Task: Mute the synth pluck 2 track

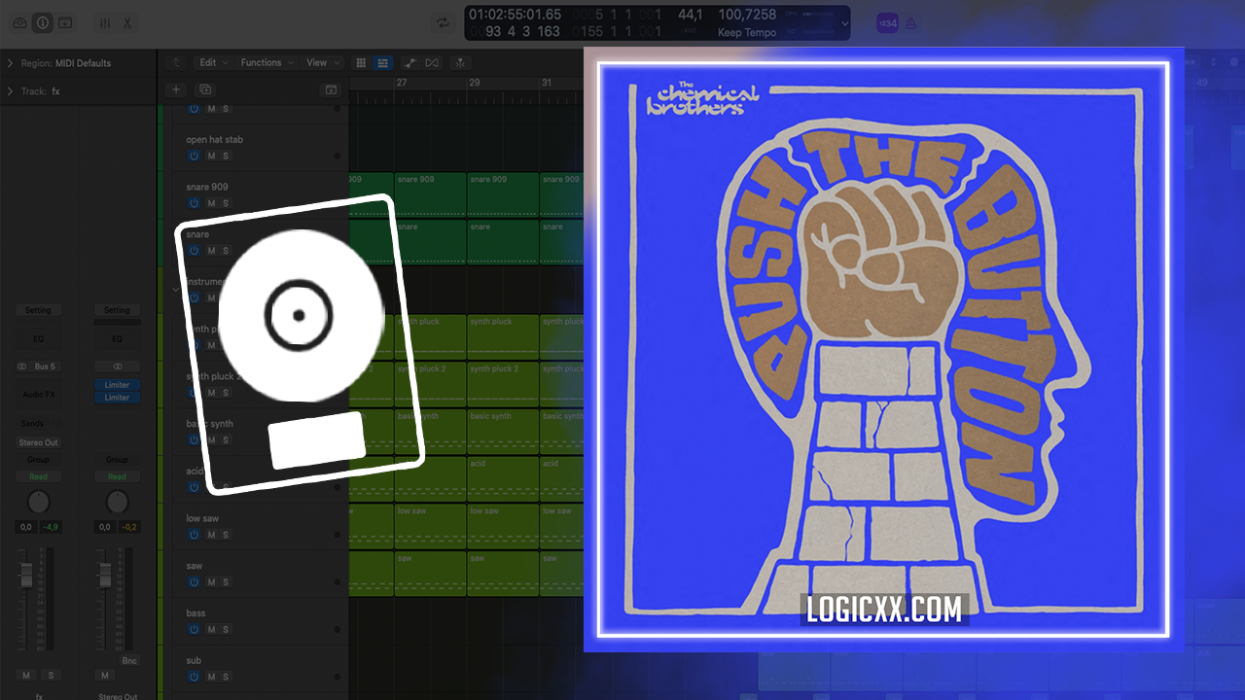Action: tap(210, 393)
